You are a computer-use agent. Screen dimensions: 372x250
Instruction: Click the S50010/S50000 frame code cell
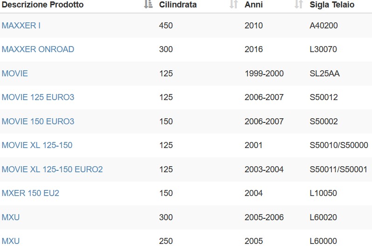pos(339,145)
